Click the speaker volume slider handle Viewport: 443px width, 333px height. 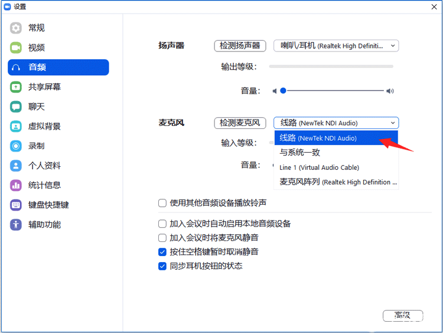[283, 90]
